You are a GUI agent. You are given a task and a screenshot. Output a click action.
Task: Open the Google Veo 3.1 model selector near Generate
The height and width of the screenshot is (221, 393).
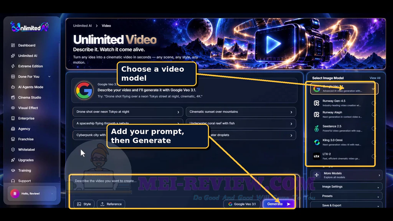(x=242, y=204)
